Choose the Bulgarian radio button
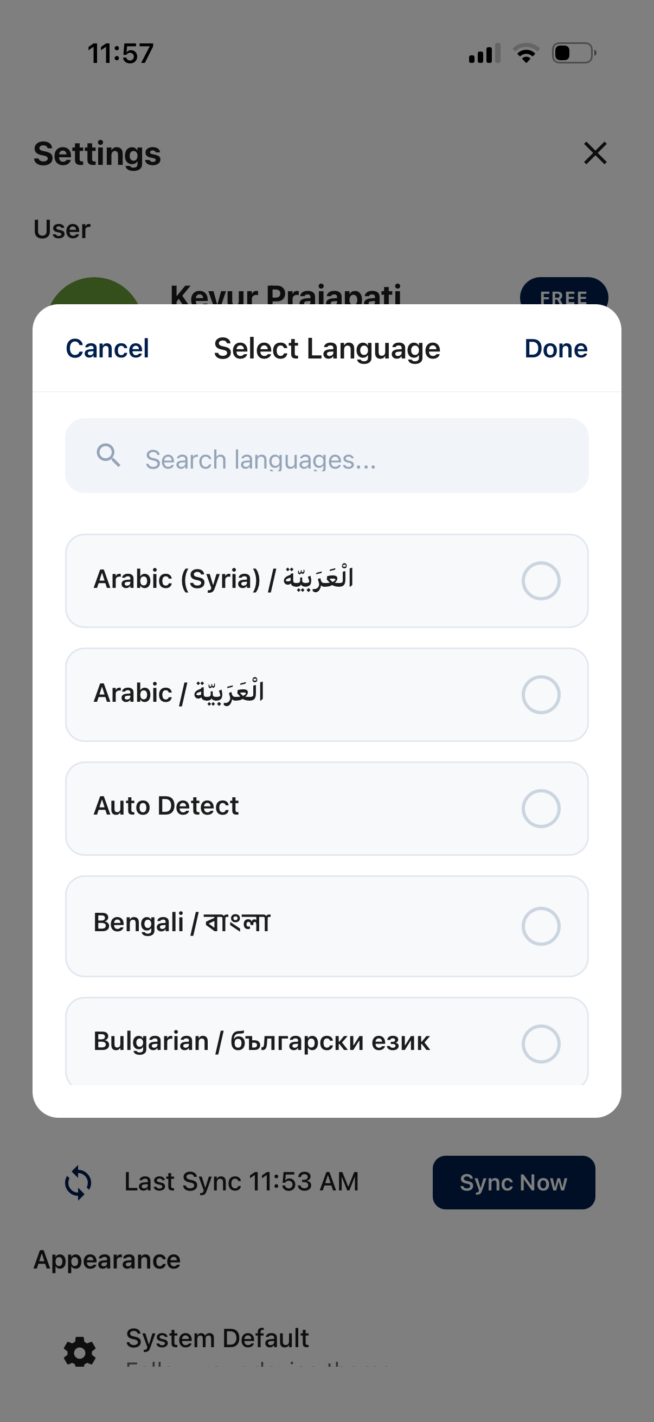 coord(540,1043)
